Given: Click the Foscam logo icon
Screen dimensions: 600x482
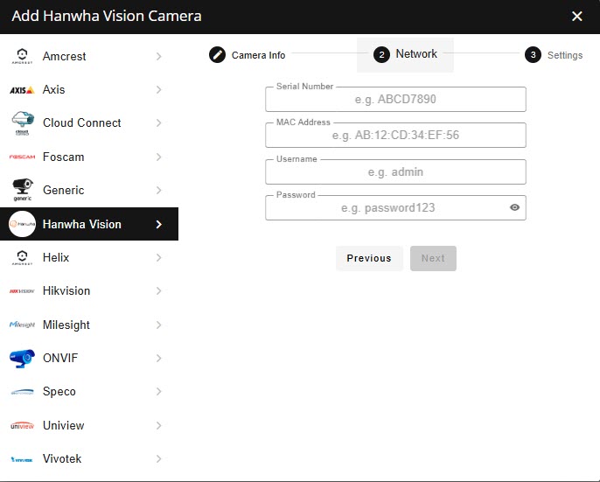Looking at the screenshot, I should pos(22,157).
